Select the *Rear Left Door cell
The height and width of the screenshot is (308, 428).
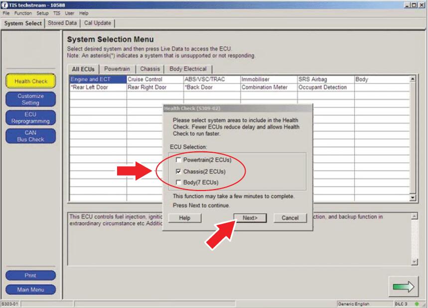tap(98, 87)
